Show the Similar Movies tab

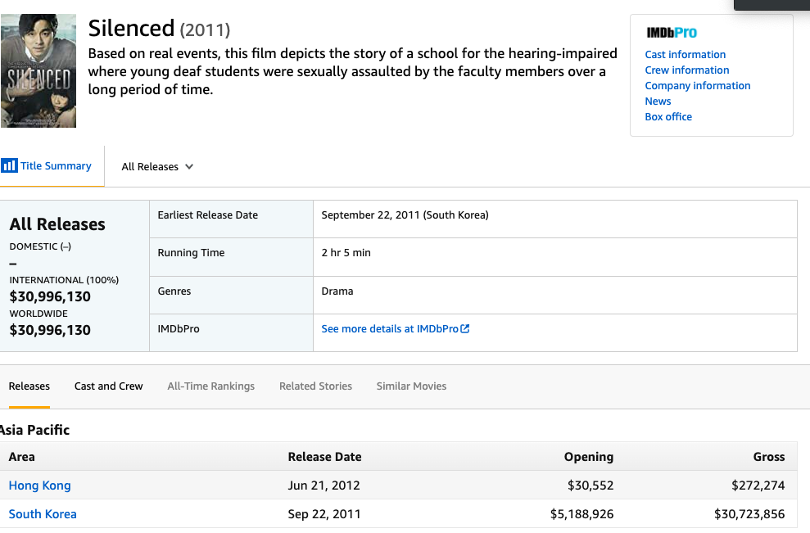coord(411,386)
